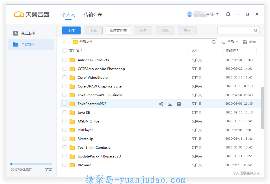Screen dimensions: 270x184
Task: Click the share icon on the FoxitPhantomPDF row
Action: (161, 104)
